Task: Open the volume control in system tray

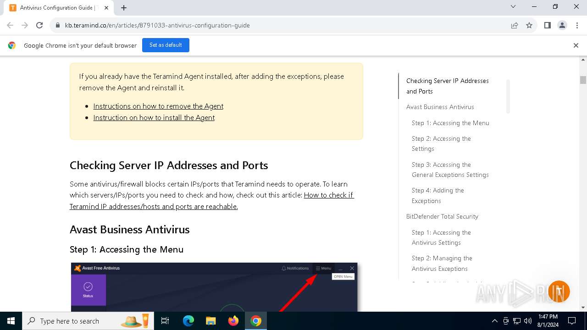Action: (528, 321)
